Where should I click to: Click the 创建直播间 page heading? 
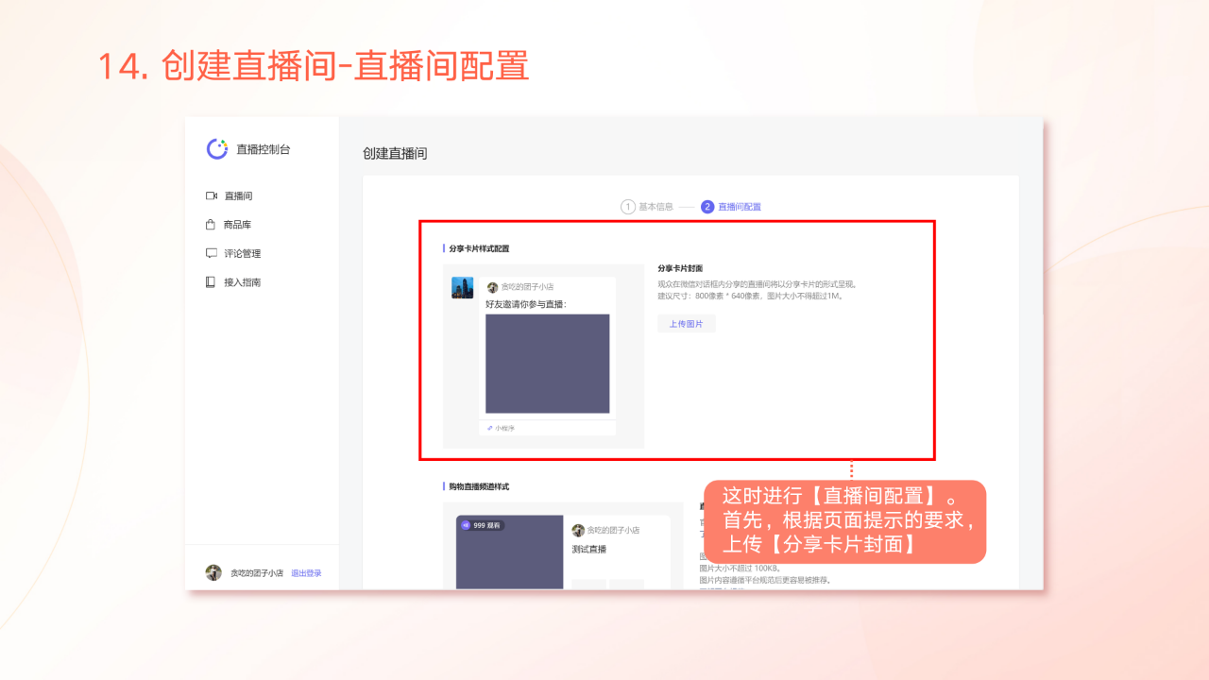[x=395, y=153]
